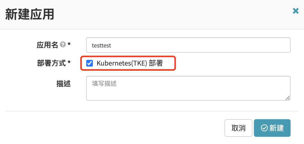Click the circled checkmark icon in 新建 button

pos(264,128)
